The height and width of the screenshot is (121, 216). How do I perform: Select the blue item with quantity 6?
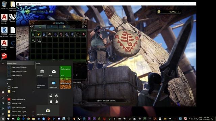point(72,34)
